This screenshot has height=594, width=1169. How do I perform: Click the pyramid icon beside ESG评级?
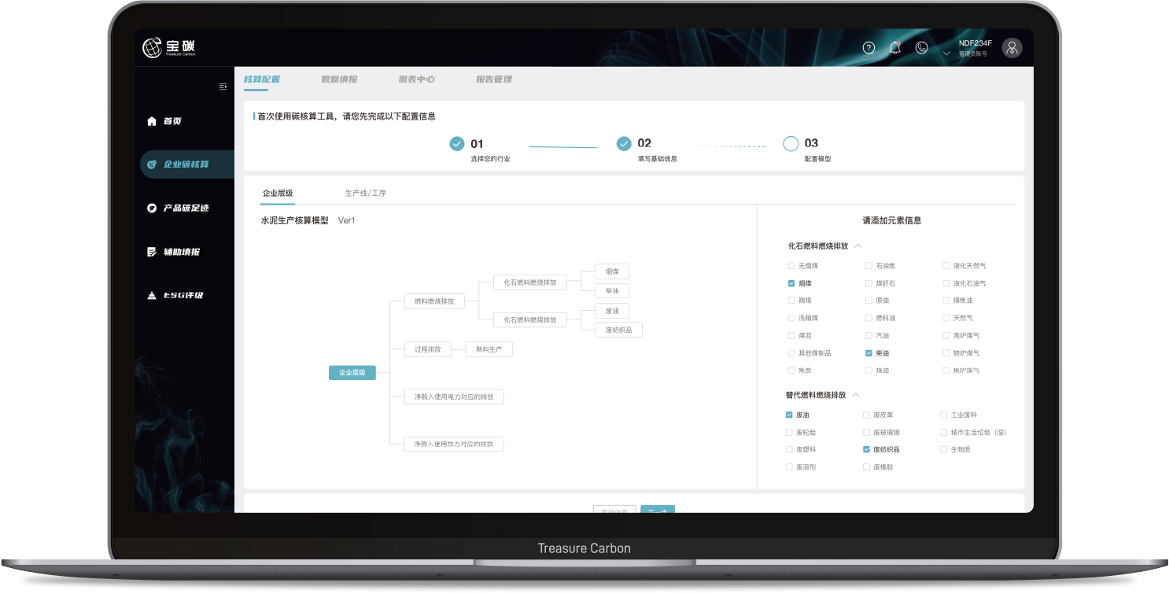coord(152,296)
